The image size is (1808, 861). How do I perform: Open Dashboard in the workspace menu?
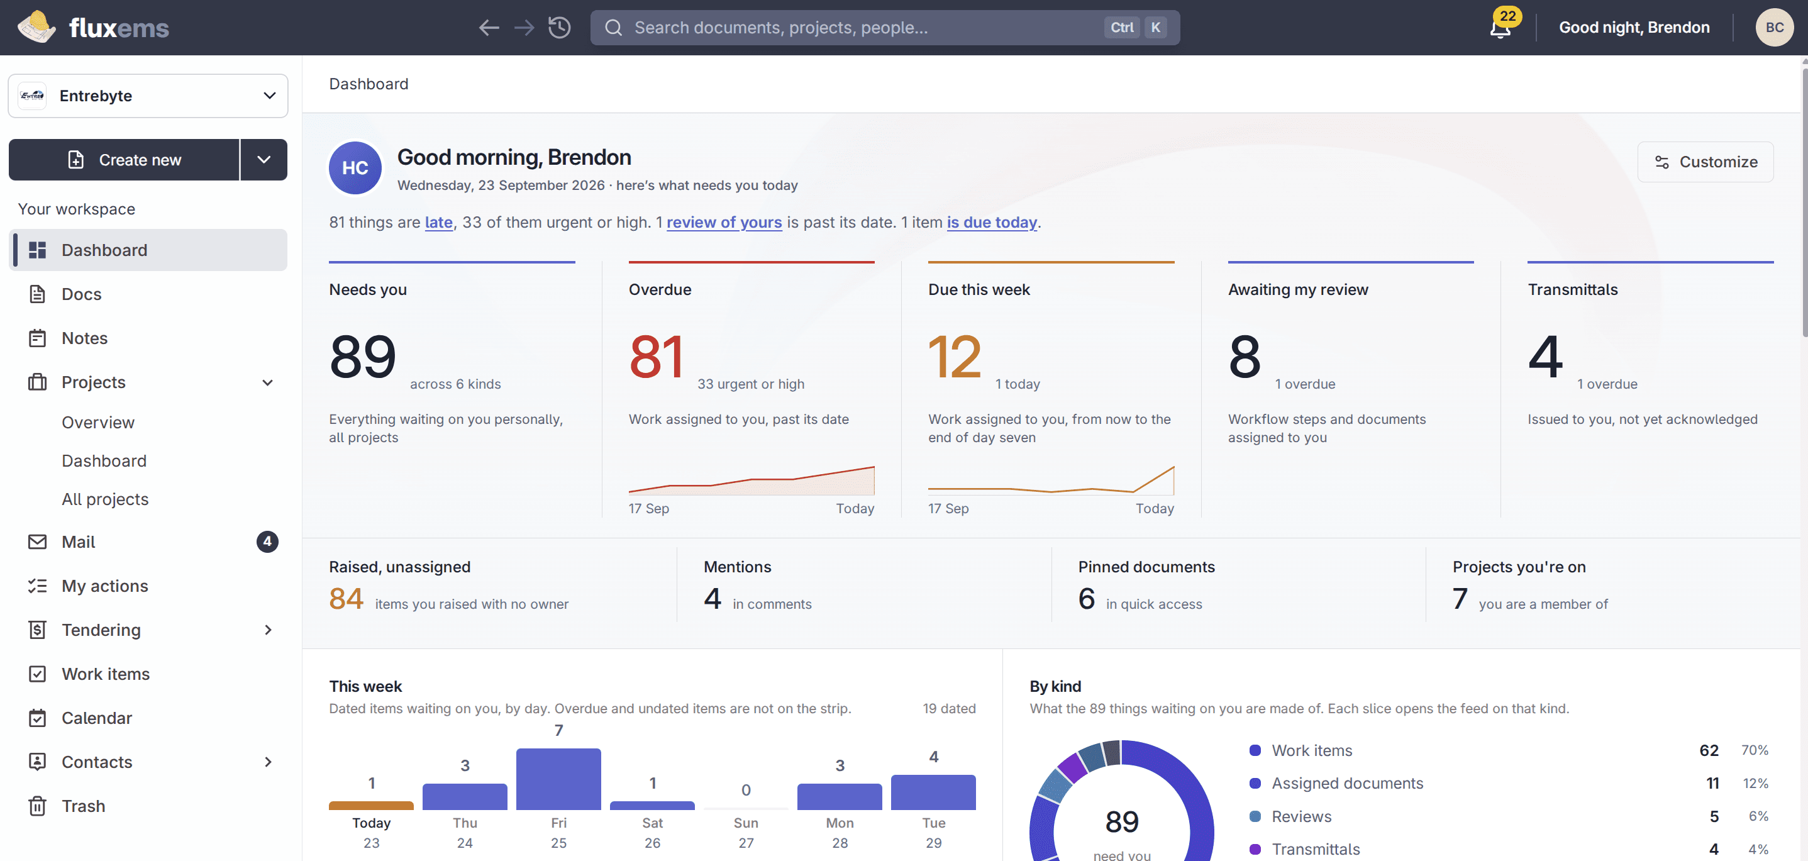148,250
